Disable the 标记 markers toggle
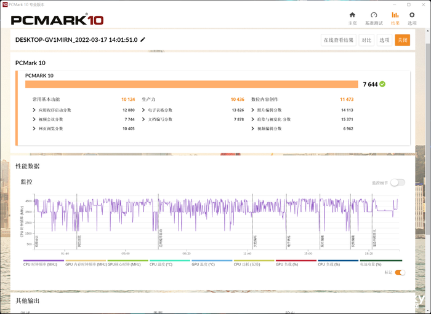The height and width of the screenshot is (314, 431). click(x=400, y=272)
